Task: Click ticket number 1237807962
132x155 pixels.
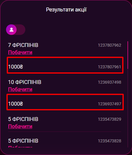Action: tap(109, 45)
